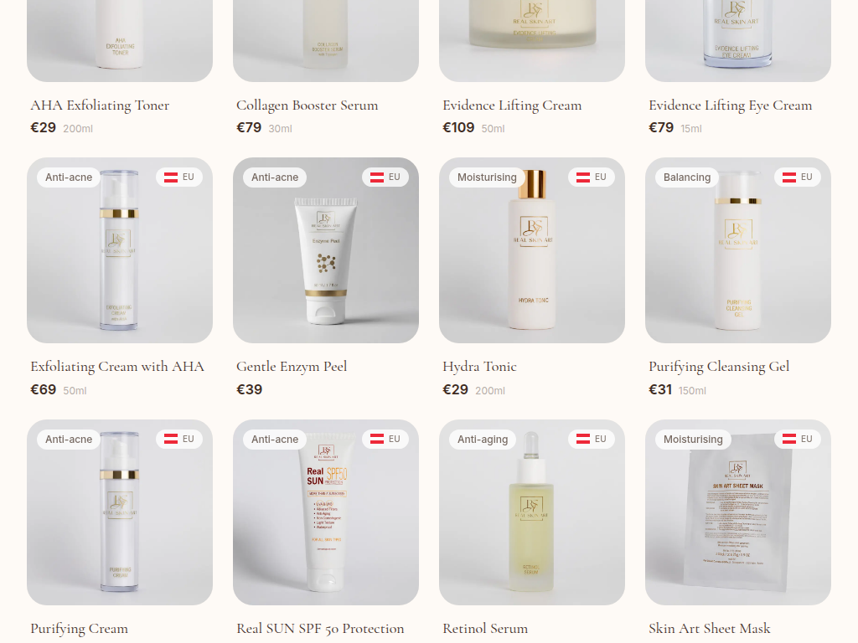
Task: Click the EU flag badge on Purifying Cream
Action: coord(179,439)
